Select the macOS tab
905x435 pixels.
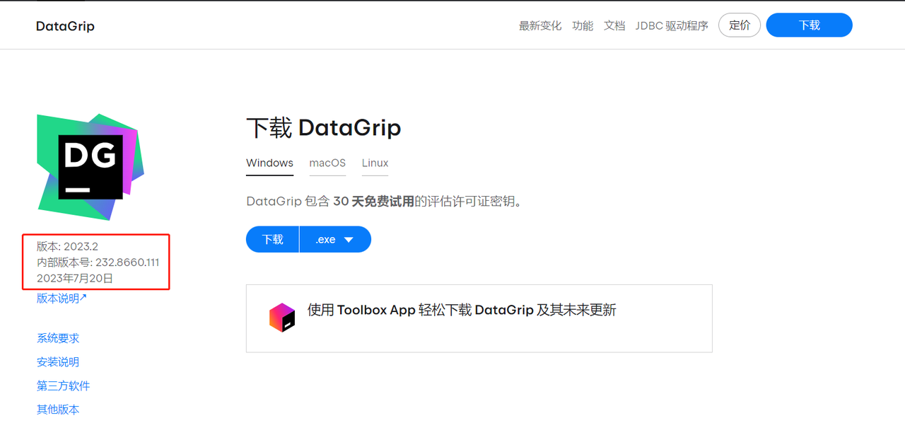tap(327, 163)
